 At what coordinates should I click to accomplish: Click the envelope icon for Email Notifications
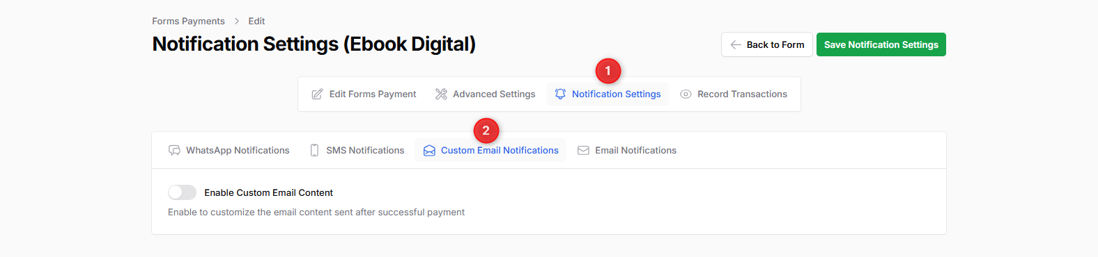[x=583, y=150]
